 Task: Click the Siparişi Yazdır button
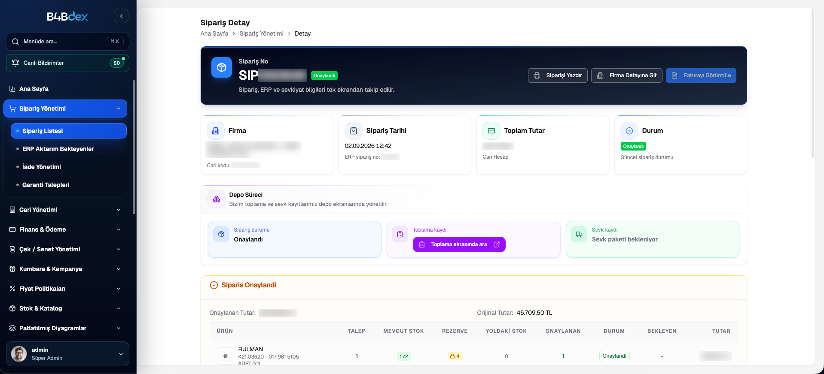pyautogui.click(x=558, y=75)
